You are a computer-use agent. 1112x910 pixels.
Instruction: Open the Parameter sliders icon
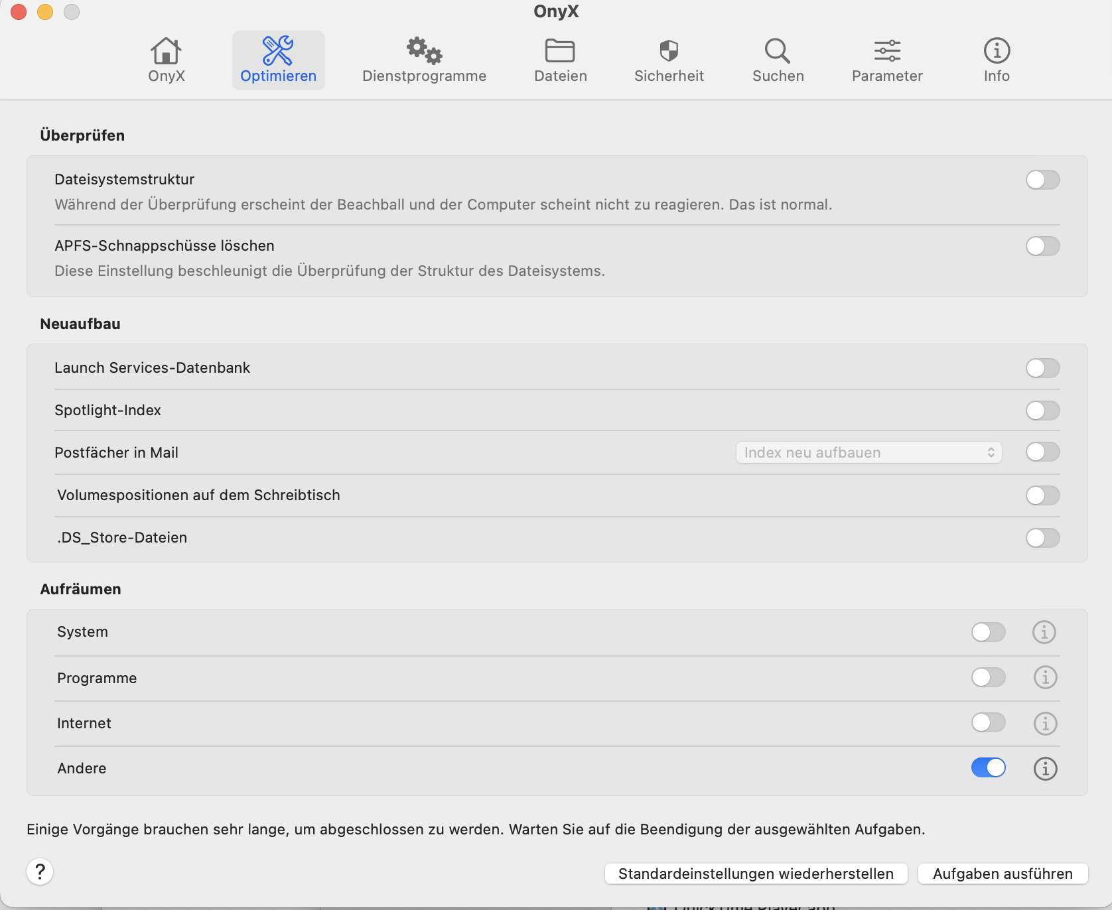pos(887,51)
